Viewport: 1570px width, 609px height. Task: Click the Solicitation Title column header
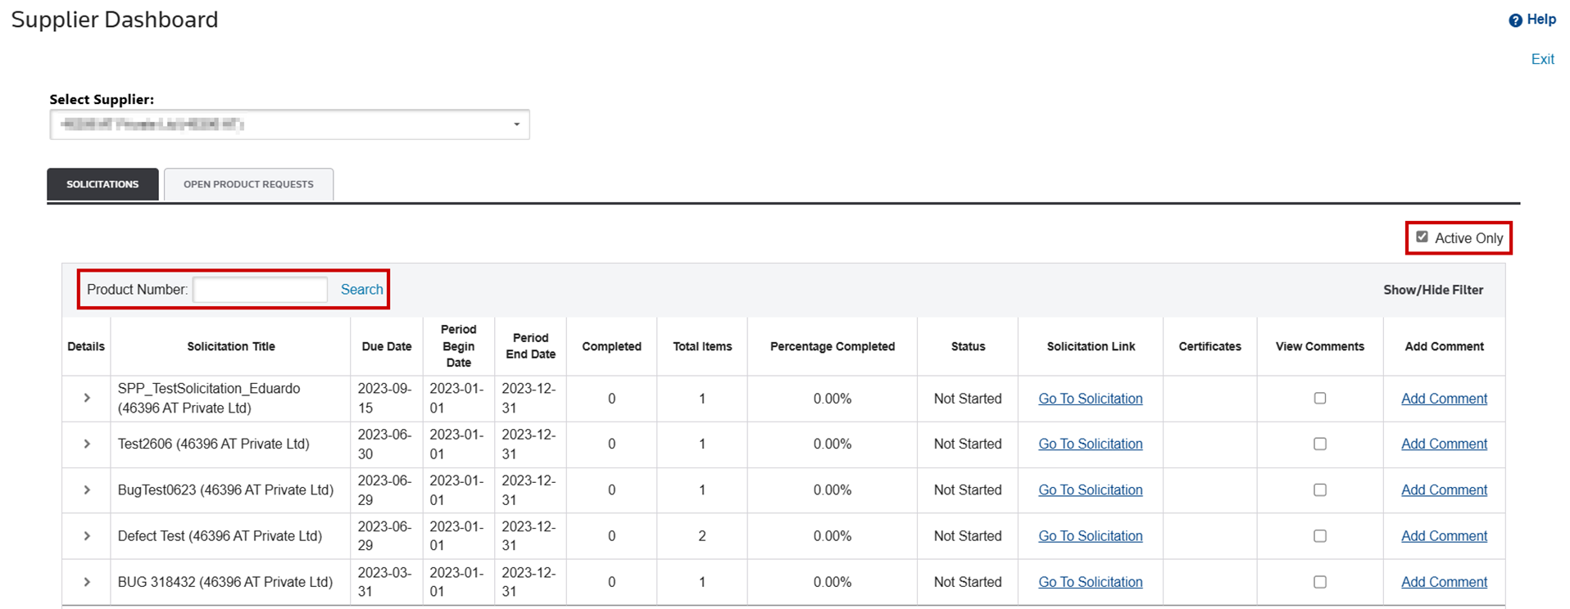pos(231,346)
